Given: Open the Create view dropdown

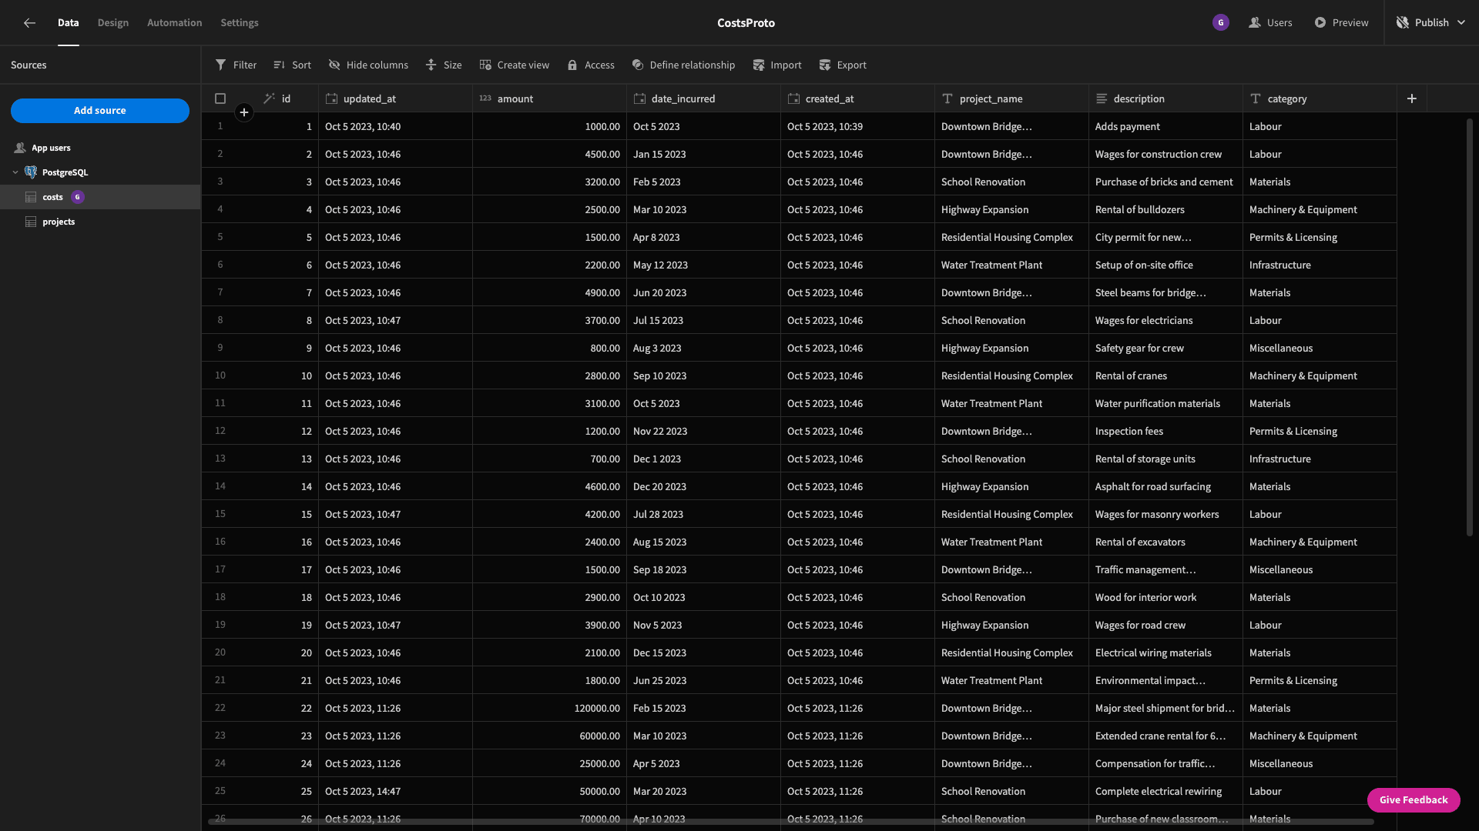Looking at the screenshot, I should click(x=514, y=64).
